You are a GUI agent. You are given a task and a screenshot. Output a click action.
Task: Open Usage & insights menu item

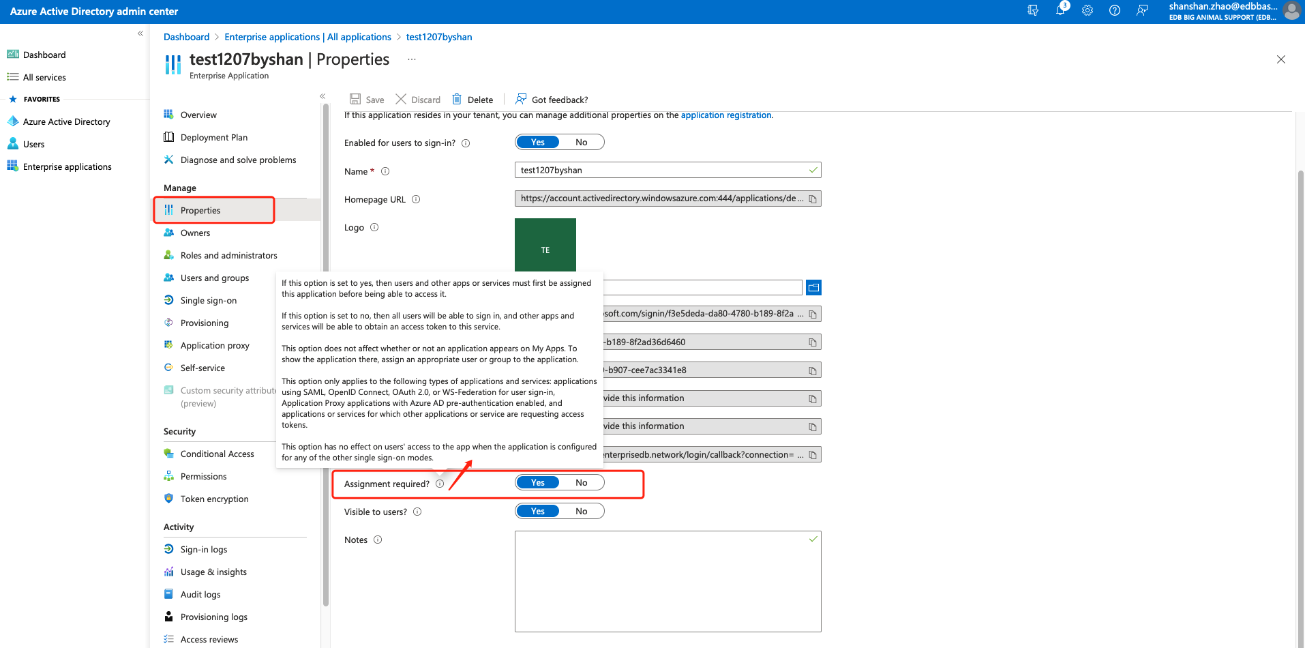point(213,572)
